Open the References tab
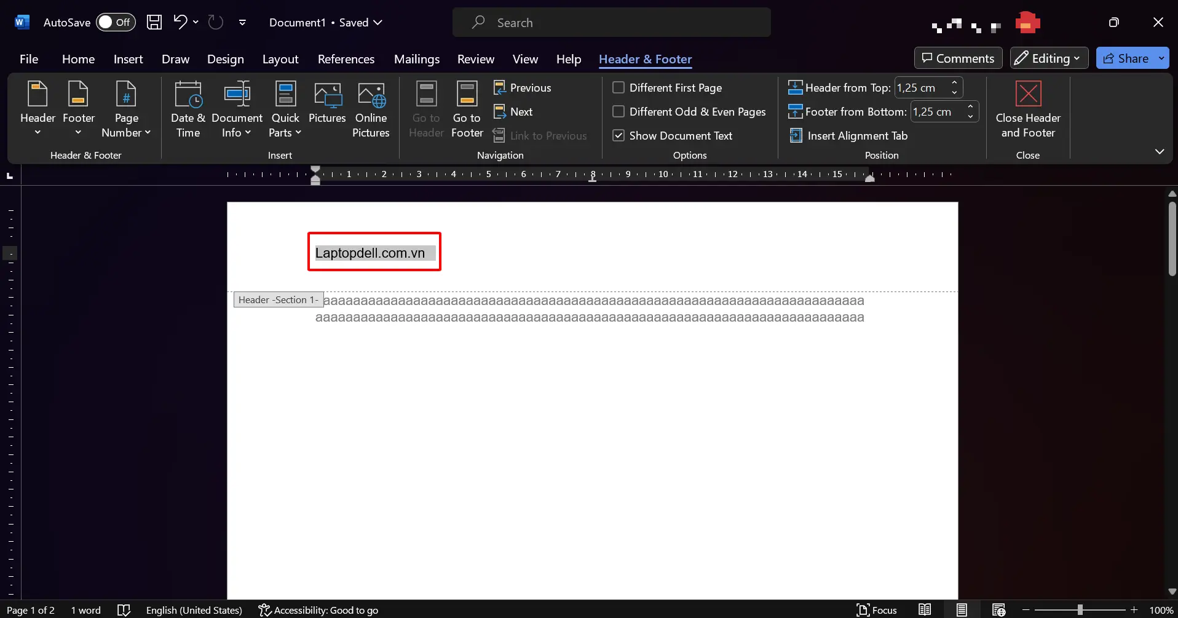The height and width of the screenshot is (618, 1178). [x=346, y=59]
